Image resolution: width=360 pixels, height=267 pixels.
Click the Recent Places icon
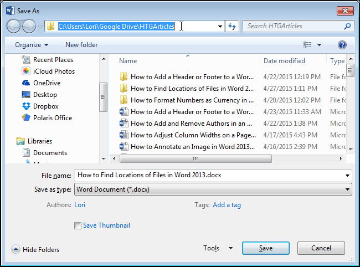coord(26,60)
